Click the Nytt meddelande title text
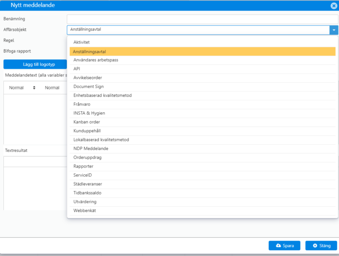 [32, 5]
